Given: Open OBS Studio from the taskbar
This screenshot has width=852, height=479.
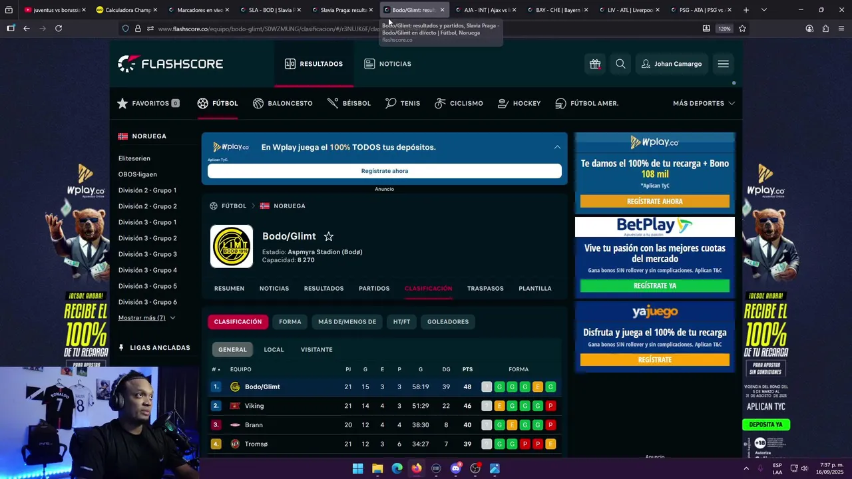Looking at the screenshot, I should point(475,468).
